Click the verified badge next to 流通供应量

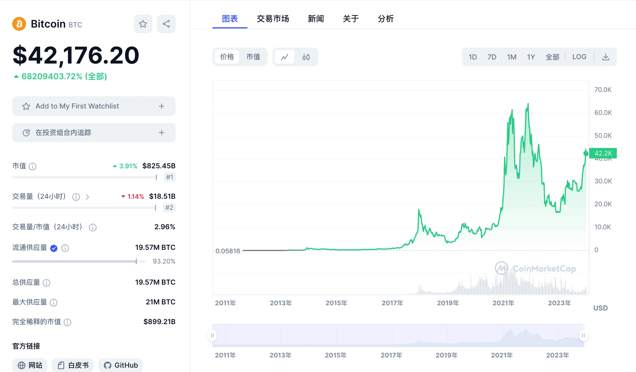[x=53, y=248]
